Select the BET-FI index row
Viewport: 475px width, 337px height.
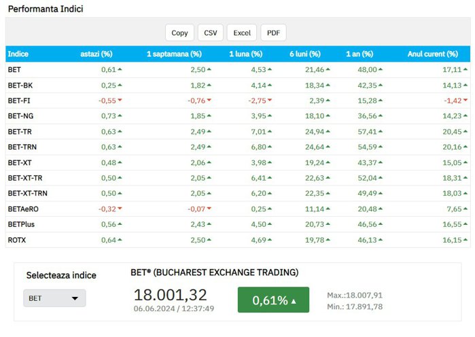(x=19, y=101)
